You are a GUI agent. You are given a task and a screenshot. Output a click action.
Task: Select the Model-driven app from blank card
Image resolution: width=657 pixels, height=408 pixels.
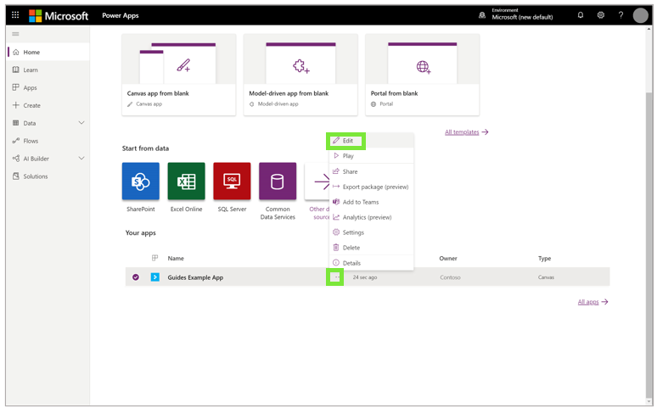click(x=300, y=75)
